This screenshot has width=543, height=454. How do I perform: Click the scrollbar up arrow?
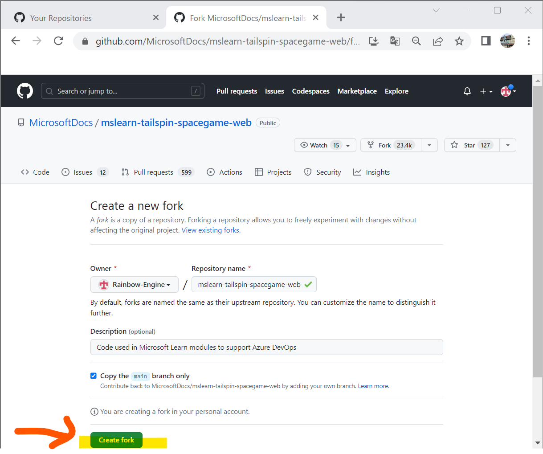coord(538,81)
